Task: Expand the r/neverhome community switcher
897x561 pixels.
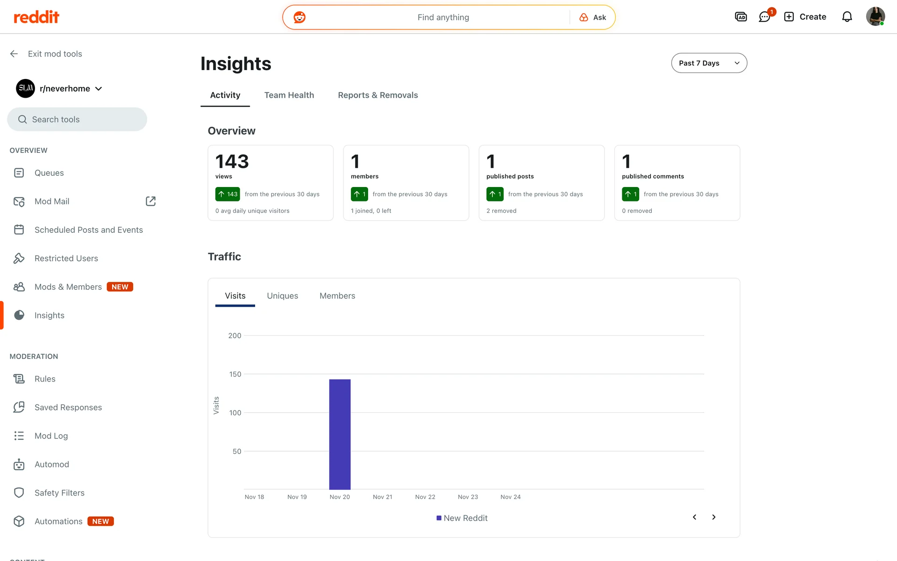Action: point(70,89)
